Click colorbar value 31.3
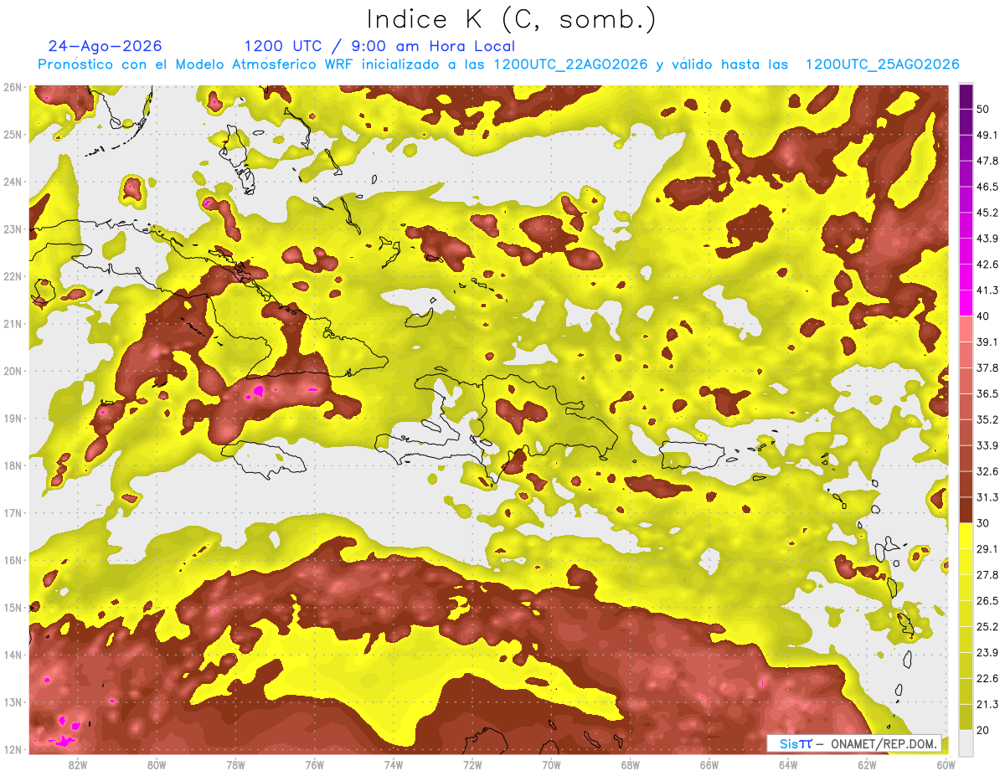The width and height of the screenshot is (1005, 776). 987,497
